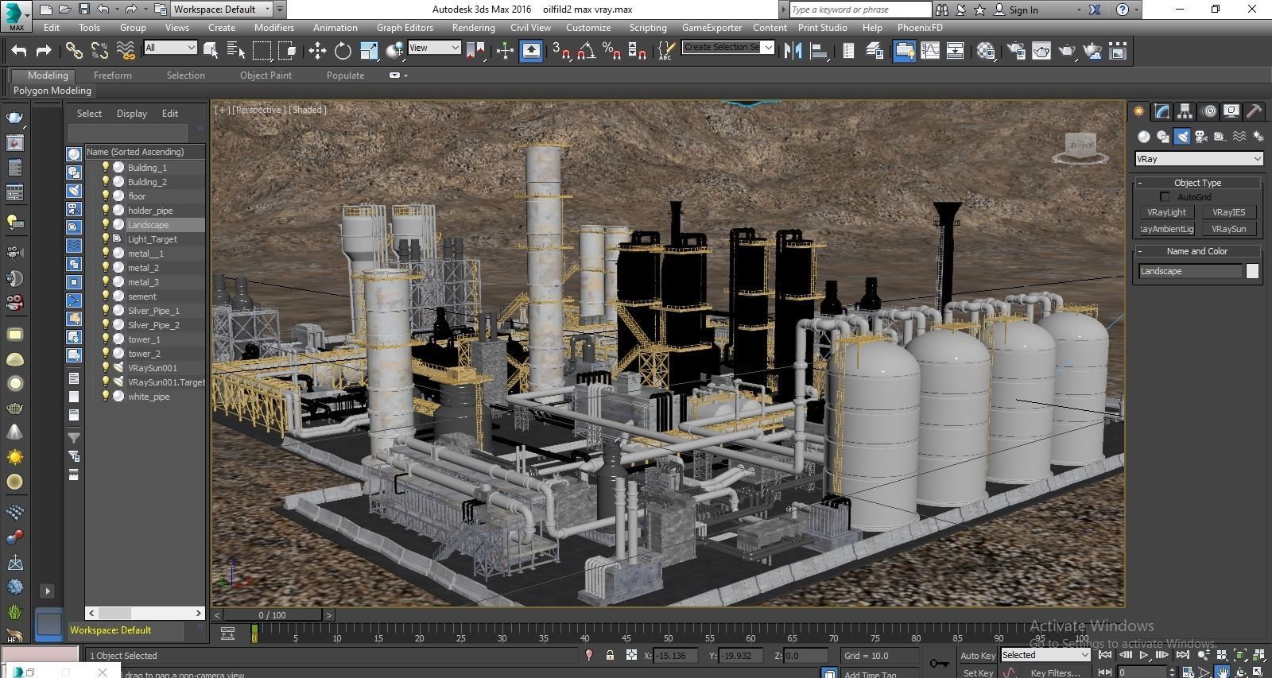Click the VRaySun button
This screenshot has width=1272, height=678.
1229,229
